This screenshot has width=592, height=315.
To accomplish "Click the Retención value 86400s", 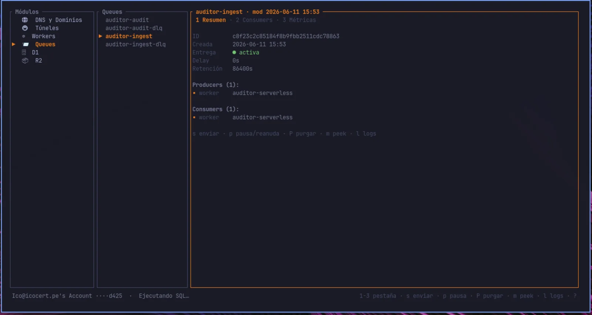I will [x=242, y=69].
